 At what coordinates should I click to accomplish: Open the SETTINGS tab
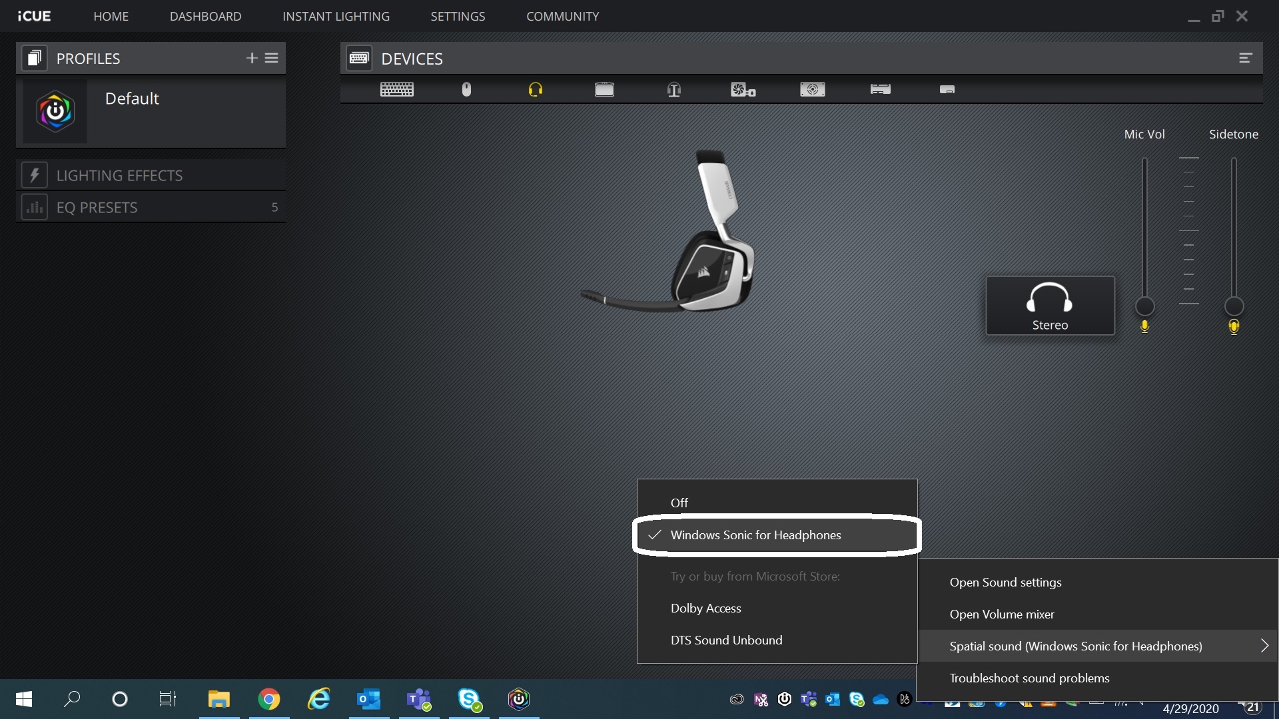458,16
